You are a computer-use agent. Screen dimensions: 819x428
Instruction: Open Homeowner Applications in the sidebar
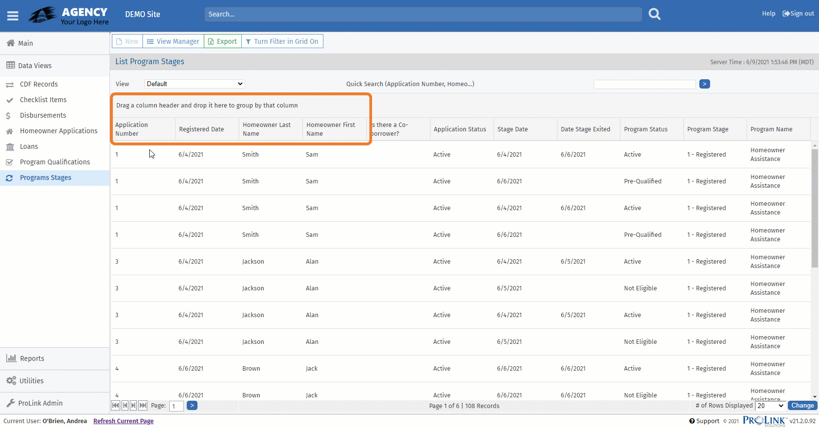click(x=58, y=131)
